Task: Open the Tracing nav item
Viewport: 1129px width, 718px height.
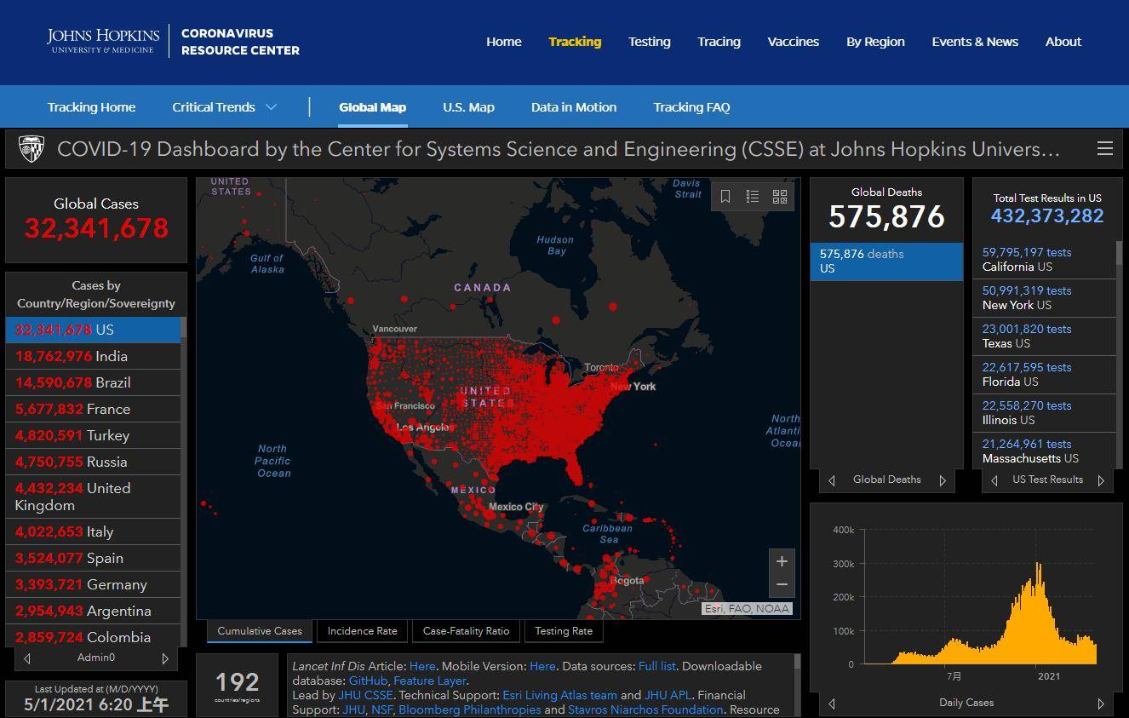Action: pyautogui.click(x=719, y=42)
